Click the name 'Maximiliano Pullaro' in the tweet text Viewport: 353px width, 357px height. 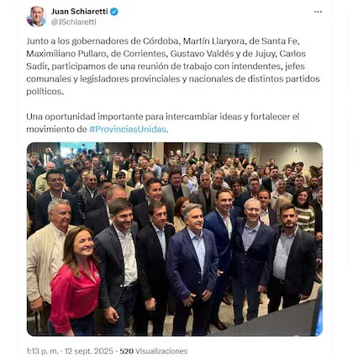pyautogui.click(x=66, y=54)
